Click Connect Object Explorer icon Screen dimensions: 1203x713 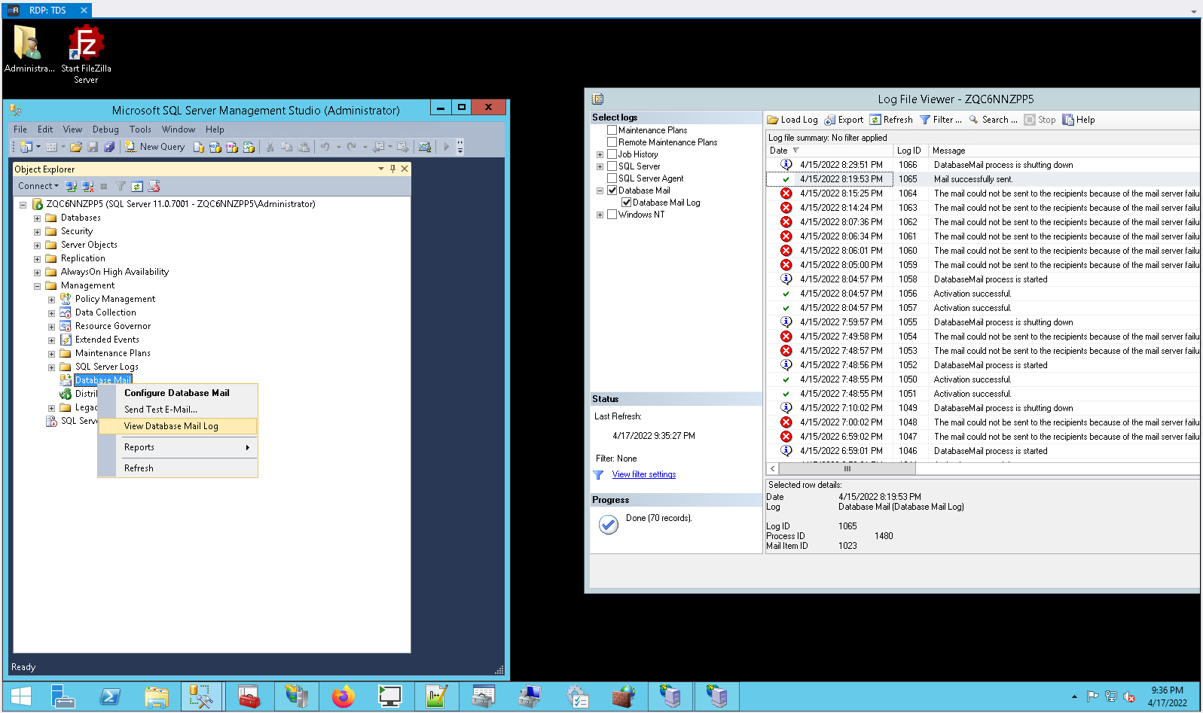point(71,186)
